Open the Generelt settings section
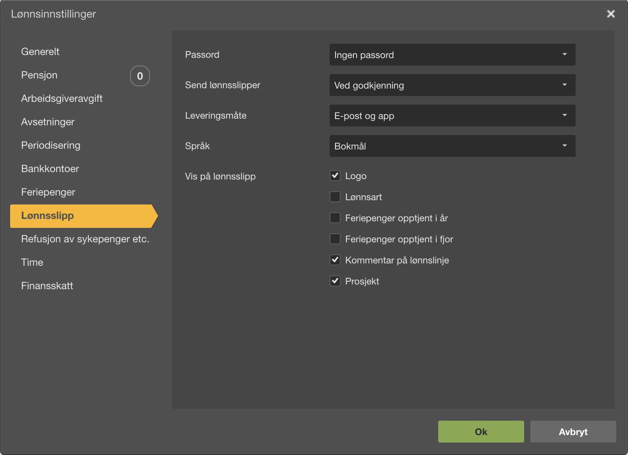 click(40, 52)
